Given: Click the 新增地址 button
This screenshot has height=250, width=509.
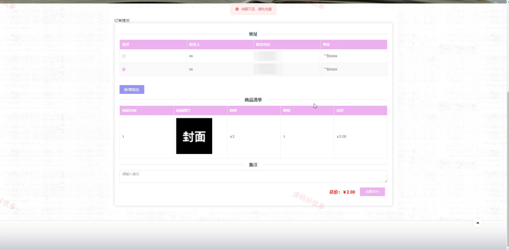Looking at the screenshot, I should 132,89.
